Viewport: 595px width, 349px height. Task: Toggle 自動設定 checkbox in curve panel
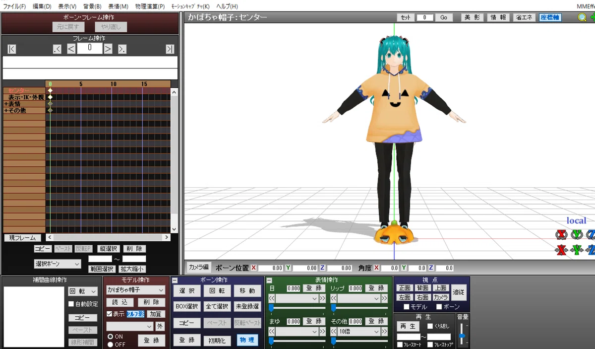pos(71,304)
